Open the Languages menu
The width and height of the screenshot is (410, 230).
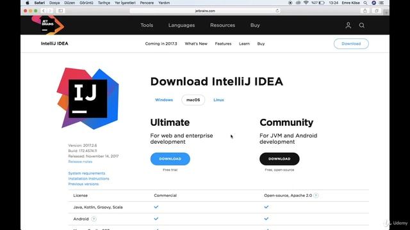181,26
